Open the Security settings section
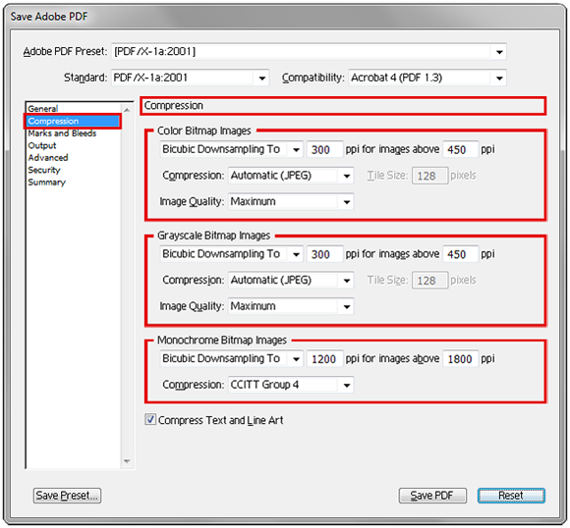 tap(44, 170)
